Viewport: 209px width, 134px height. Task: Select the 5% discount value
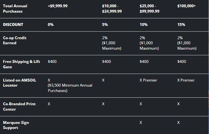[105, 25]
